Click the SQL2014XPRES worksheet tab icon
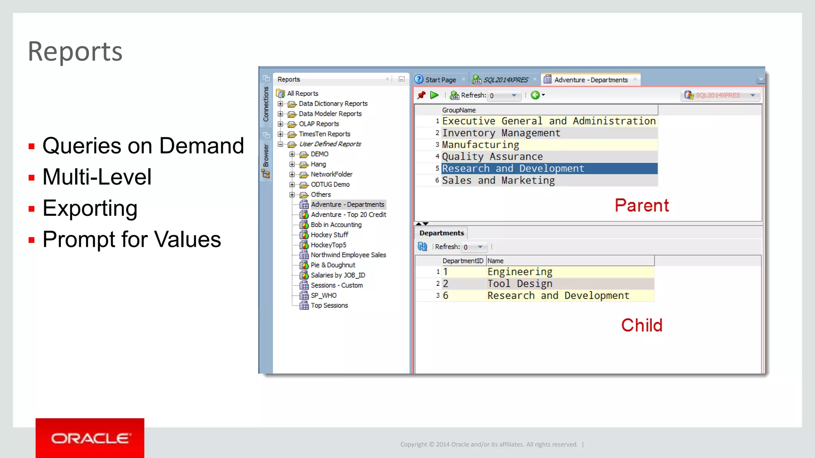 476,80
